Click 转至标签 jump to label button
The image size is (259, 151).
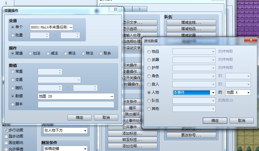point(132,140)
